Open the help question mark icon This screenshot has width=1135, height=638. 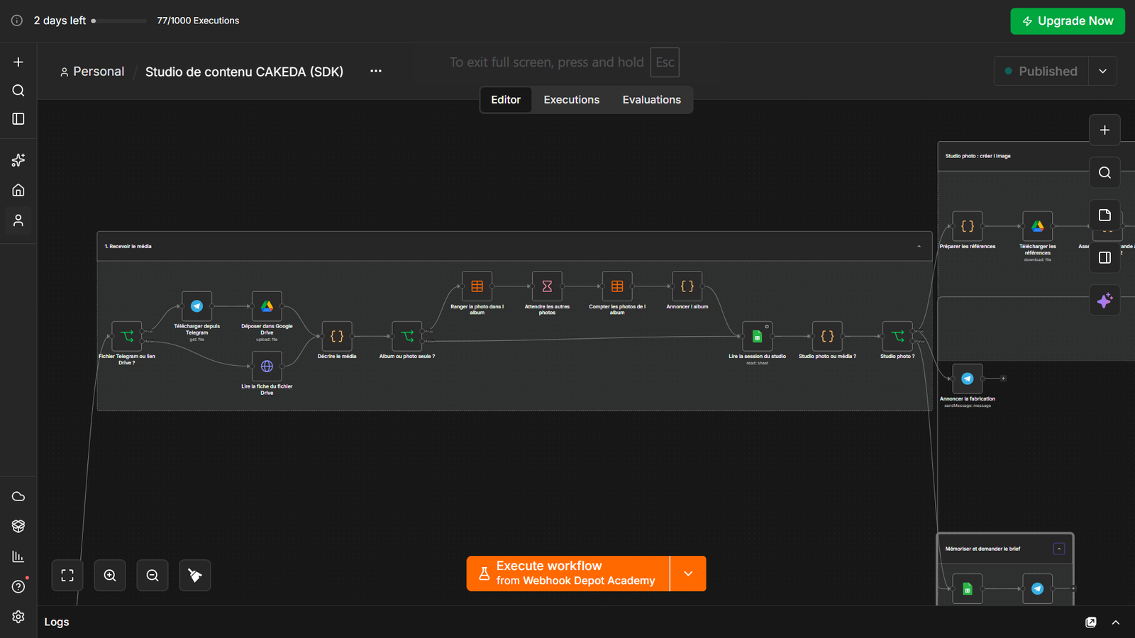(x=18, y=587)
